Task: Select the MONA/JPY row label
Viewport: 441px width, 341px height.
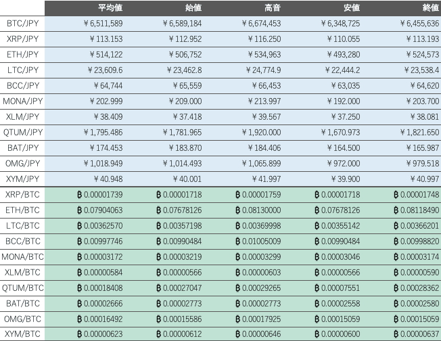Action: click(x=22, y=101)
